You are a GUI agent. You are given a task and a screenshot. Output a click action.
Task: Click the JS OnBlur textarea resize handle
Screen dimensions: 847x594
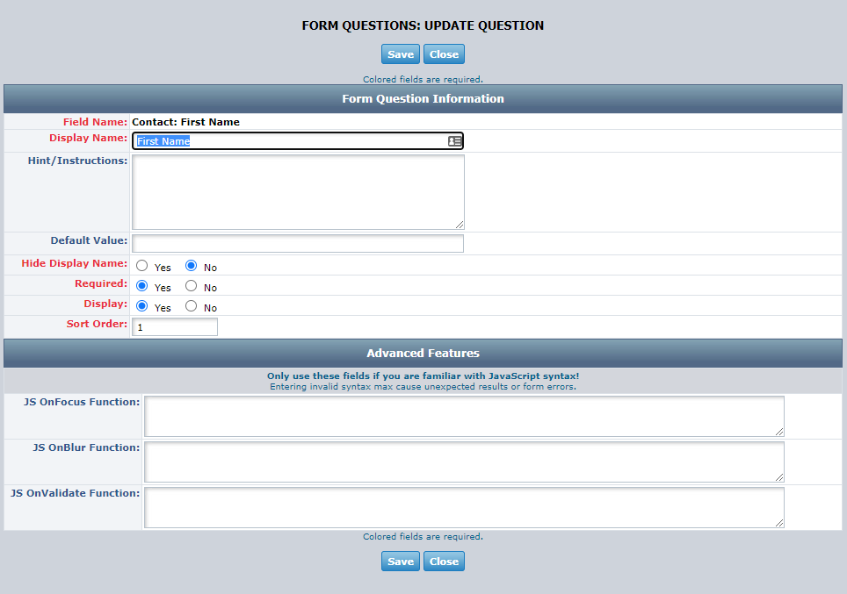click(x=779, y=477)
